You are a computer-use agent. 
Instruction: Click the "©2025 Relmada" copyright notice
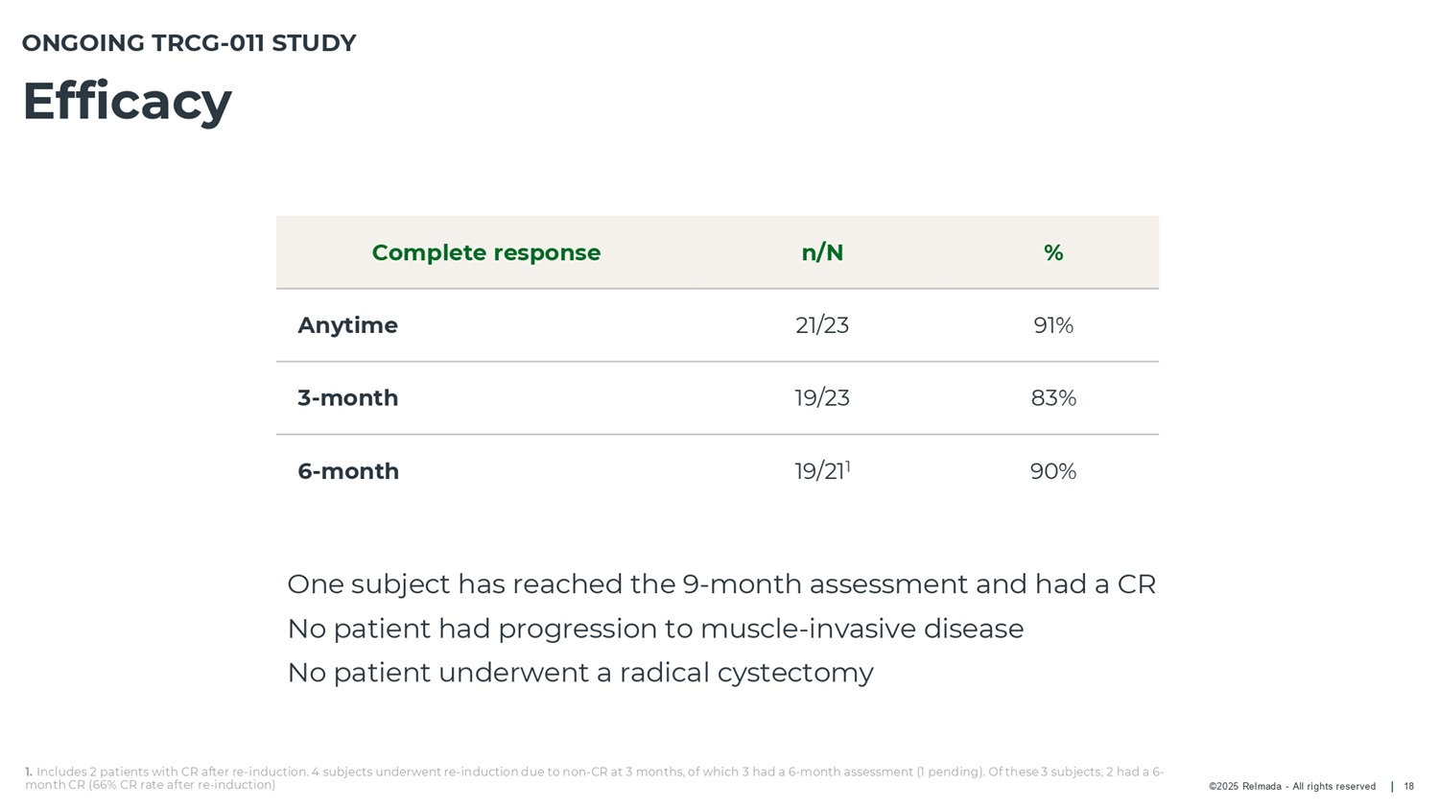click(x=1291, y=787)
